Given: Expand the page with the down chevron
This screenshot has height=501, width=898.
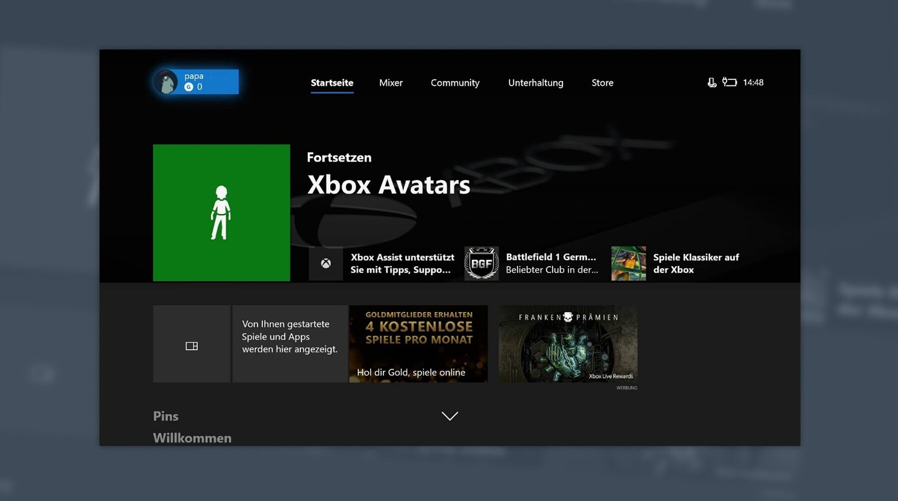Looking at the screenshot, I should pyautogui.click(x=449, y=416).
